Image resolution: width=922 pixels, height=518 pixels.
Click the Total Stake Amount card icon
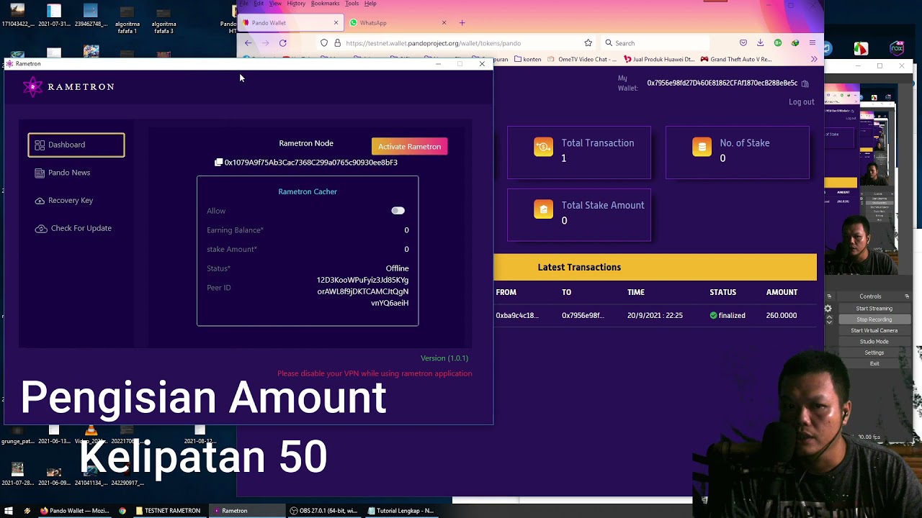(x=543, y=209)
